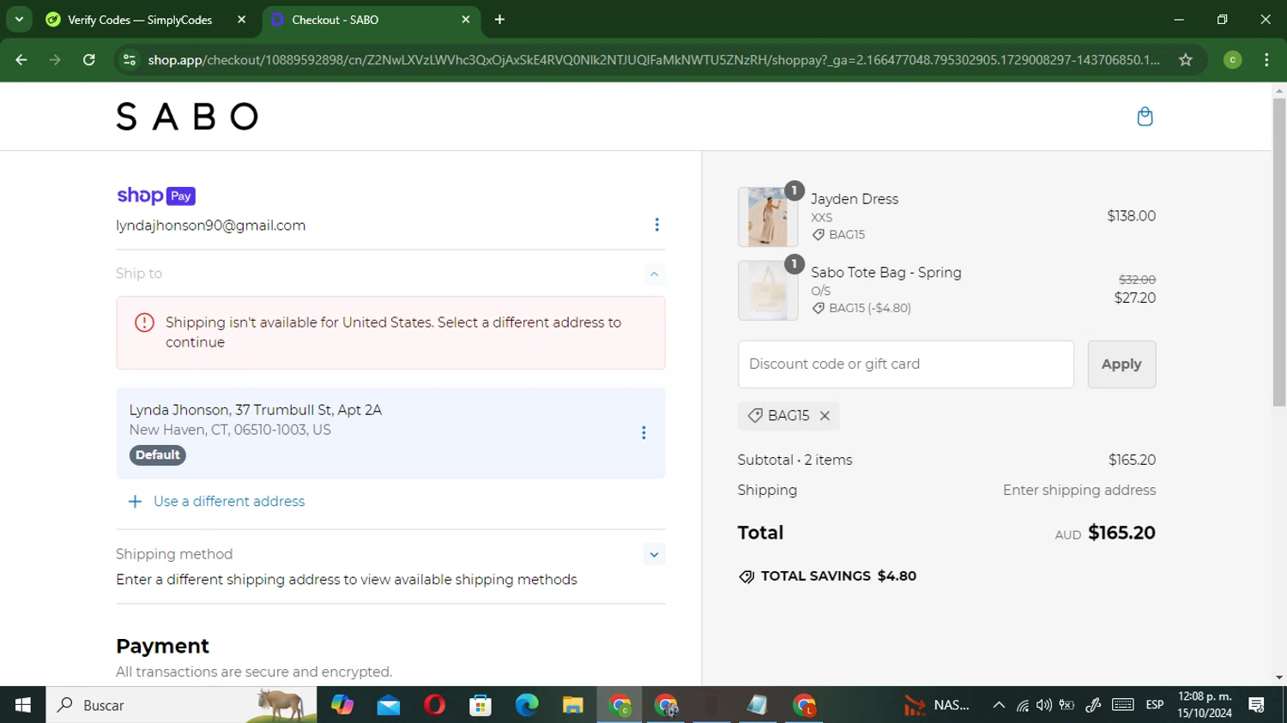
Task: Remove the BAG15 discount code
Action: (x=825, y=416)
